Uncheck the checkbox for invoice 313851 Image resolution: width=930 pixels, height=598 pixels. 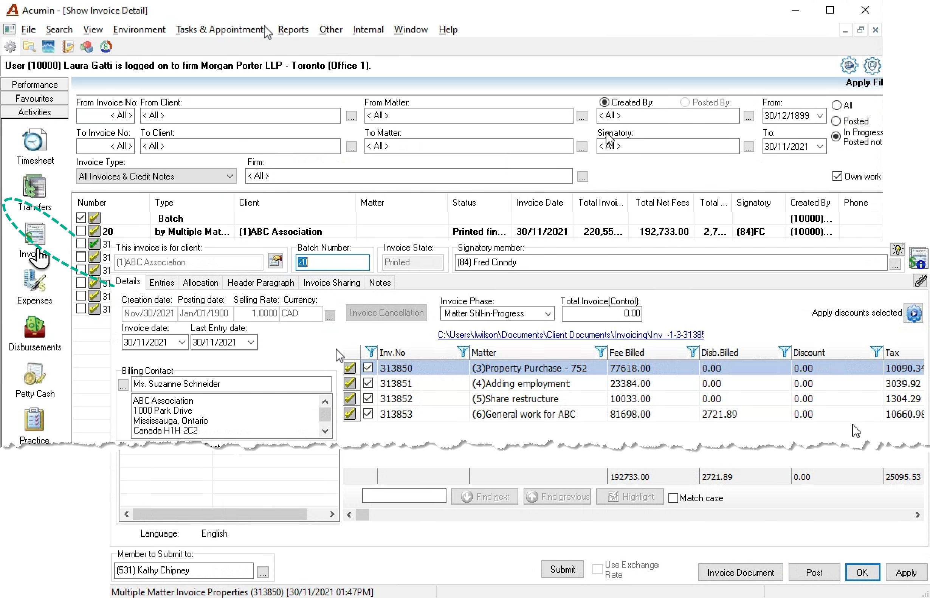367,383
